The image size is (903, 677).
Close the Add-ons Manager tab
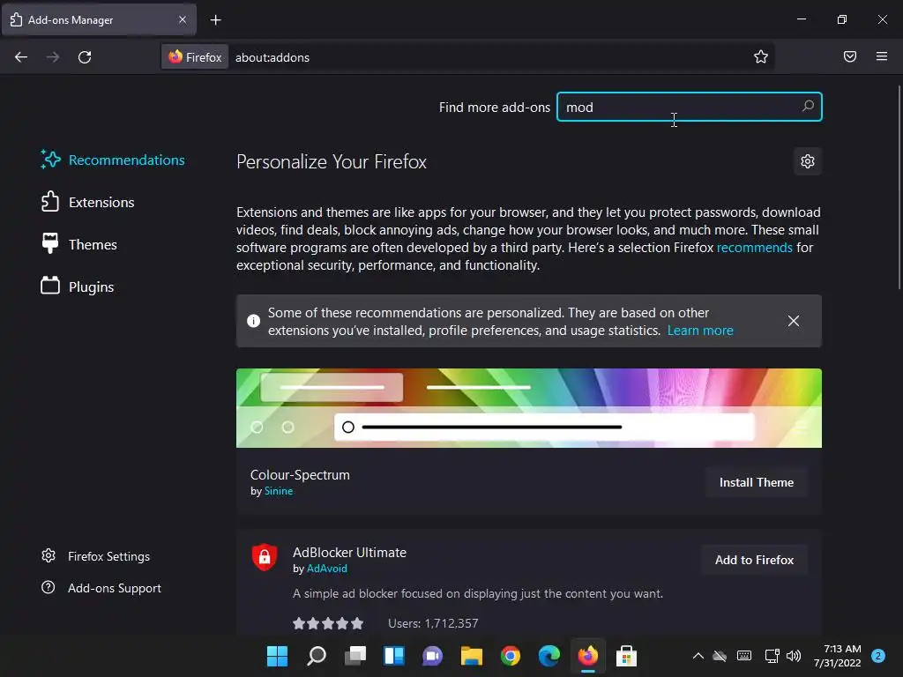pyautogui.click(x=183, y=19)
